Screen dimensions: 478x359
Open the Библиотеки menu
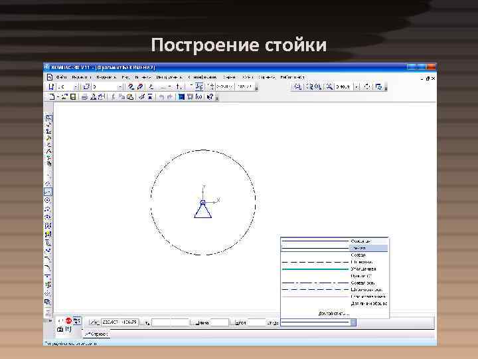coord(292,77)
